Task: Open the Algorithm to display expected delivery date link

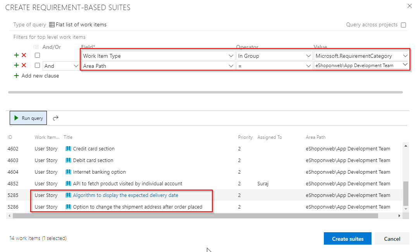Action: 126,195
